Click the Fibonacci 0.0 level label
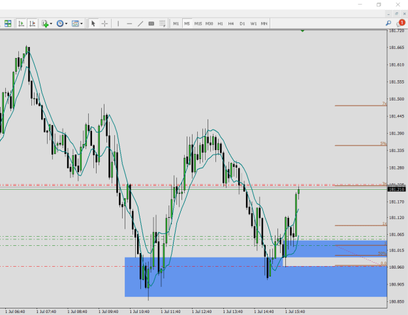This screenshot has height=315, width=408. (384, 263)
